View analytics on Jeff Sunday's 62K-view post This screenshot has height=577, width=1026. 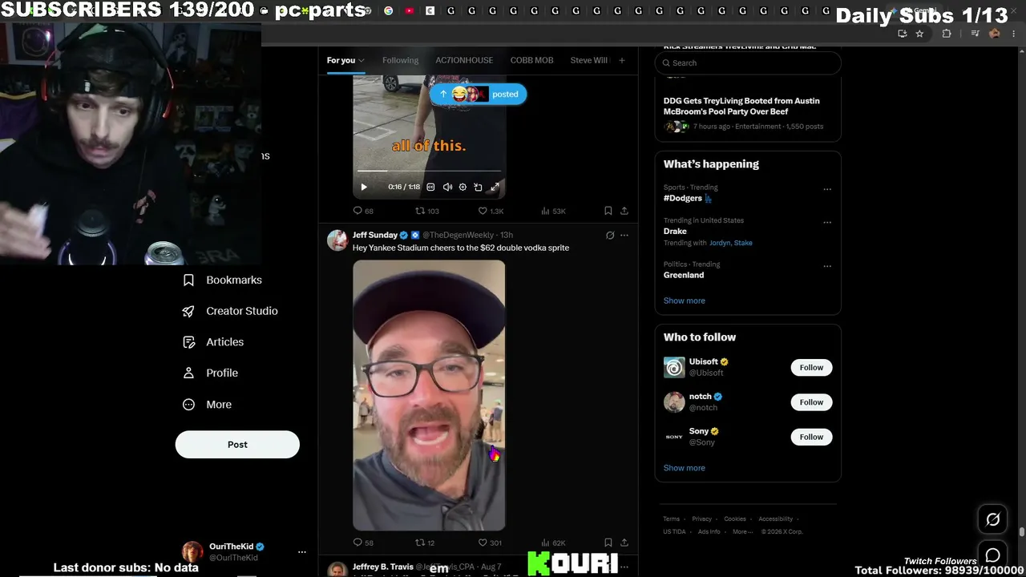click(553, 543)
